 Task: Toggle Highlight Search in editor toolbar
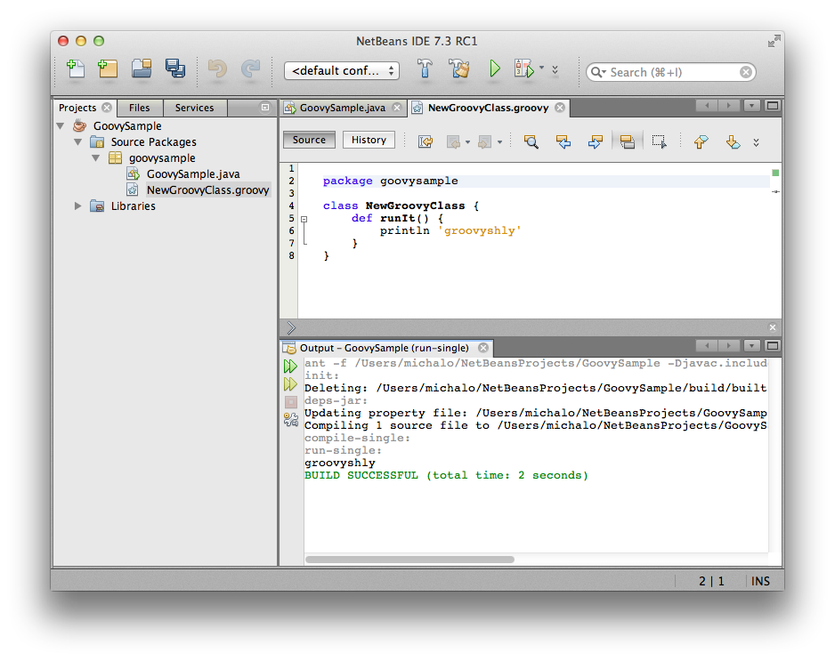point(628,141)
